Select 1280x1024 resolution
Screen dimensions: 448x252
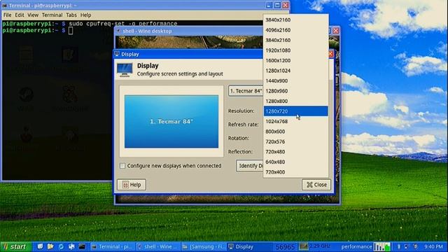pyautogui.click(x=295, y=71)
